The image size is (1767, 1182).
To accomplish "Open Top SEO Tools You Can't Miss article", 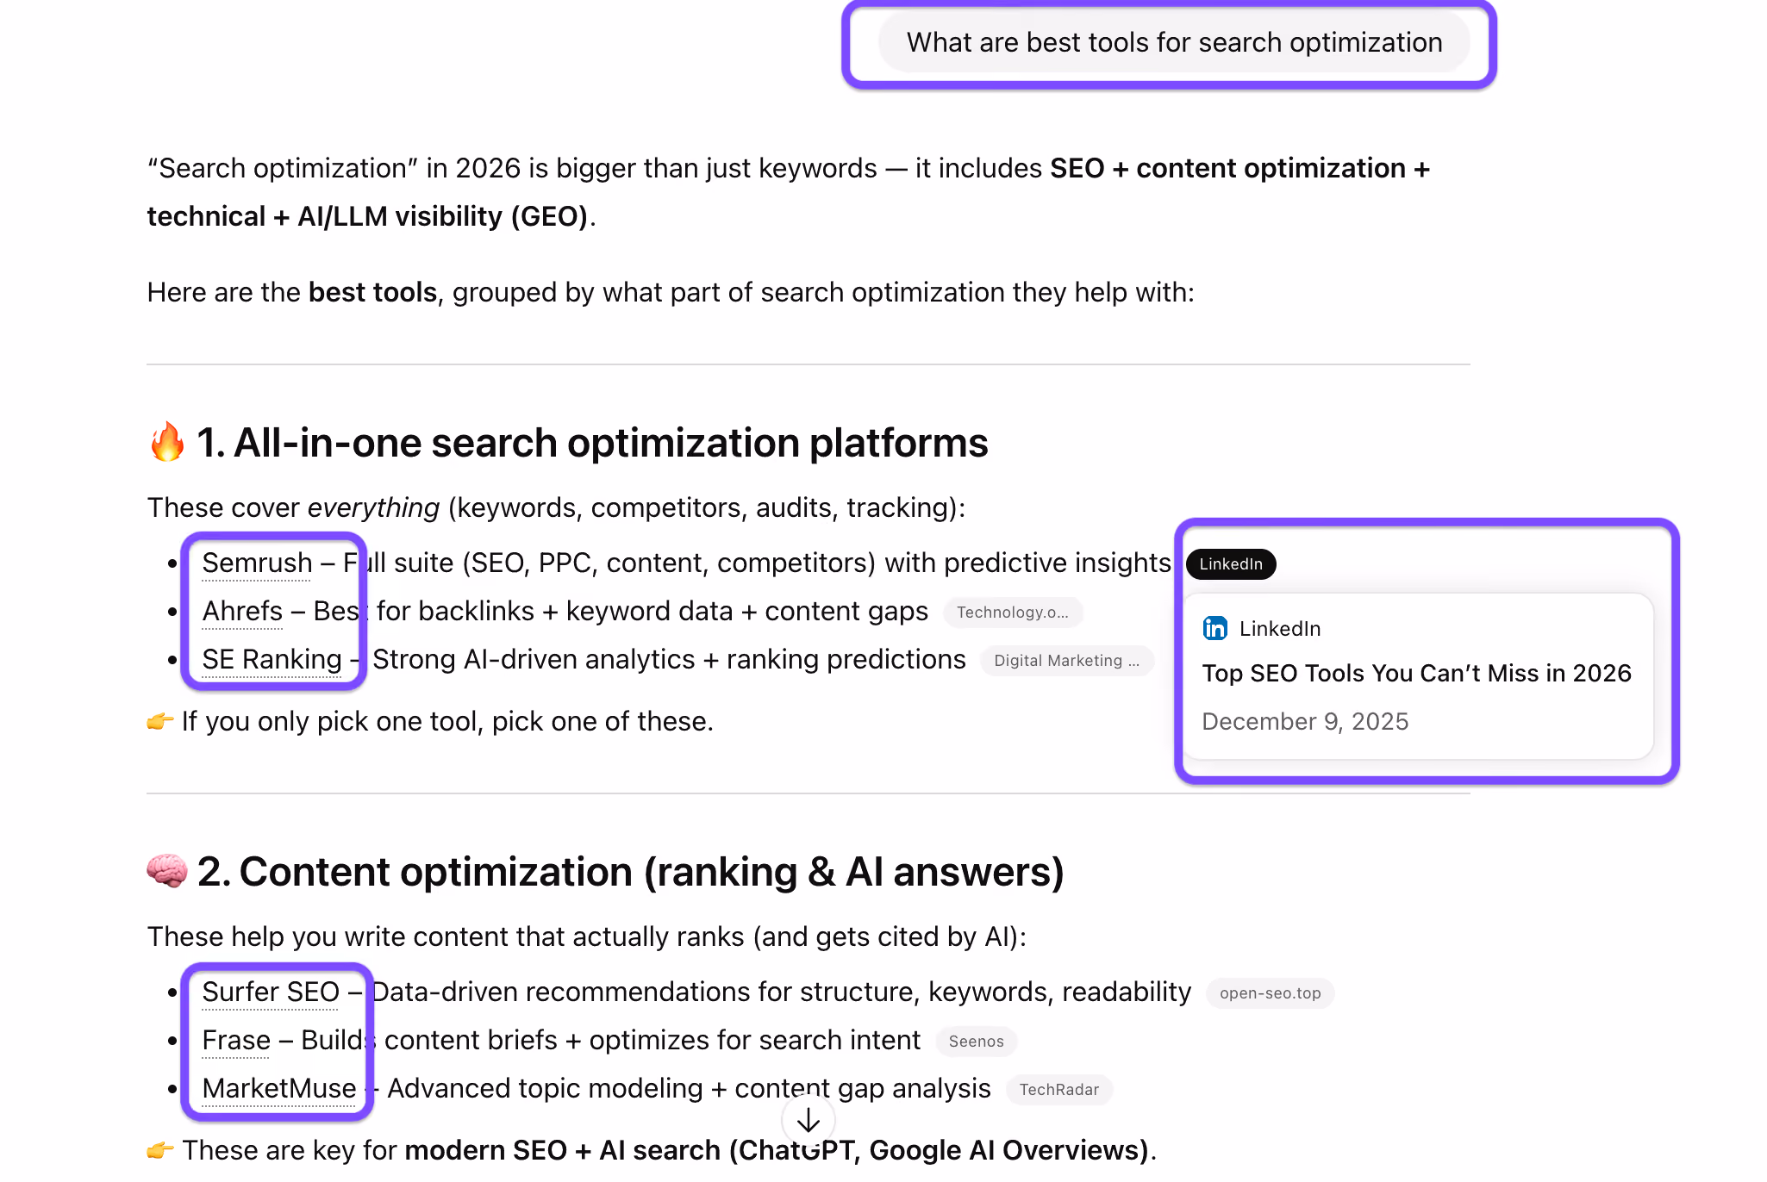I will coord(1416,673).
